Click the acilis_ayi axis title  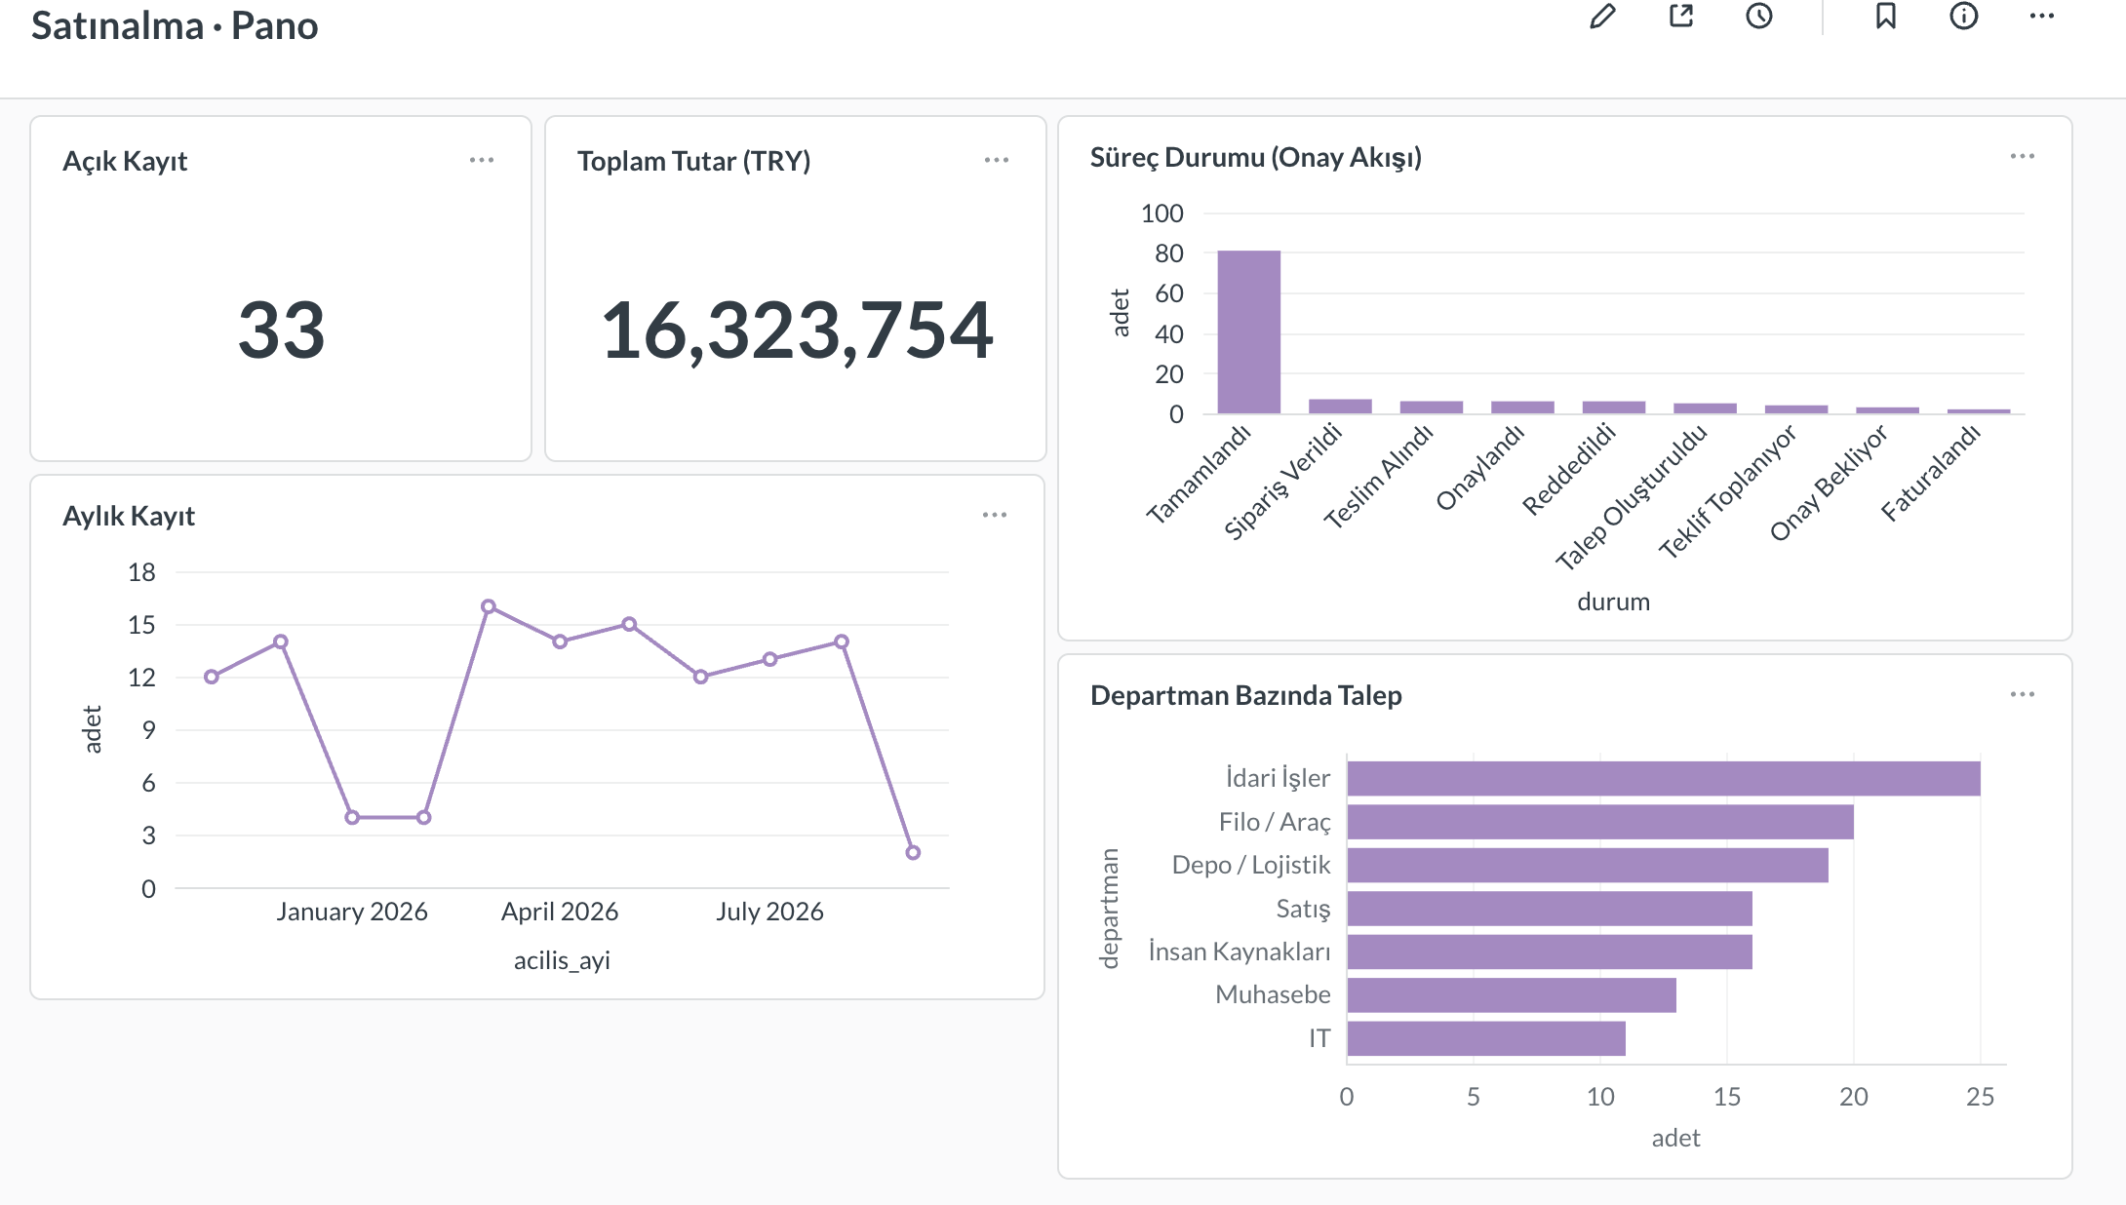point(562,960)
